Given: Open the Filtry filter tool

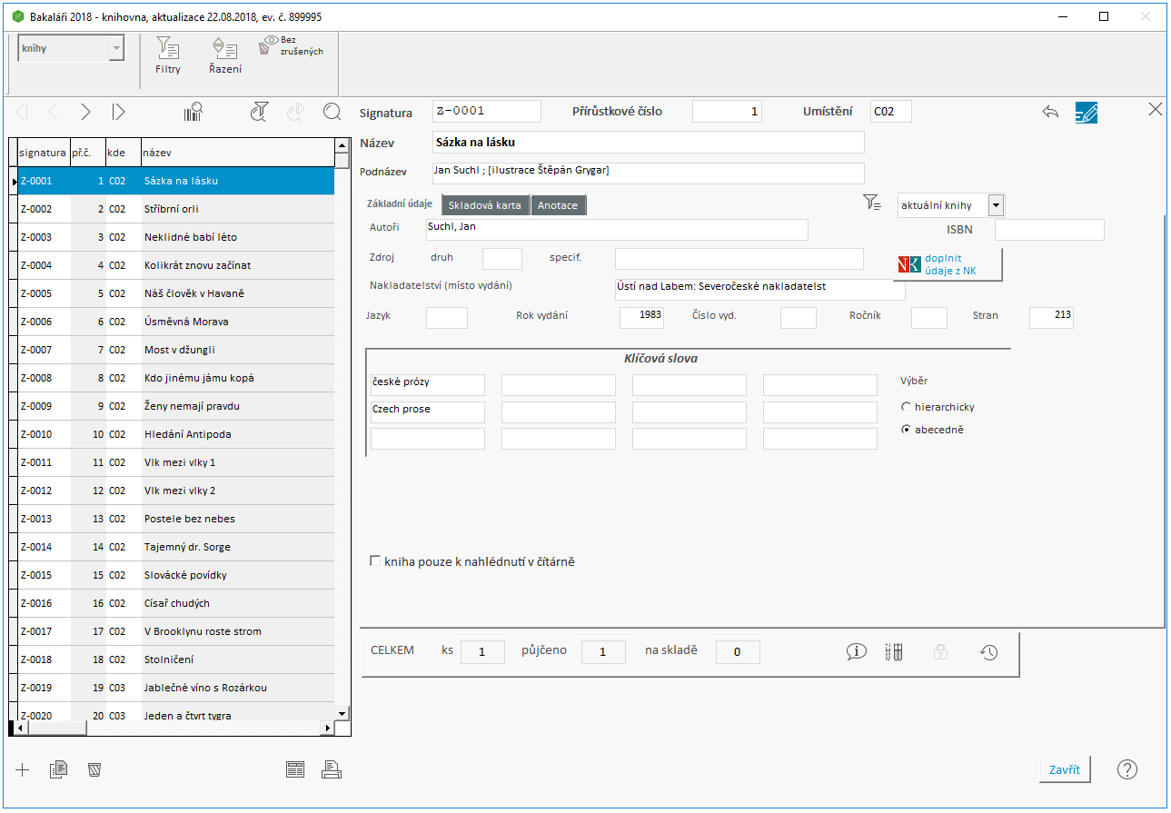Looking at the screenshot, I should (168, 55).
